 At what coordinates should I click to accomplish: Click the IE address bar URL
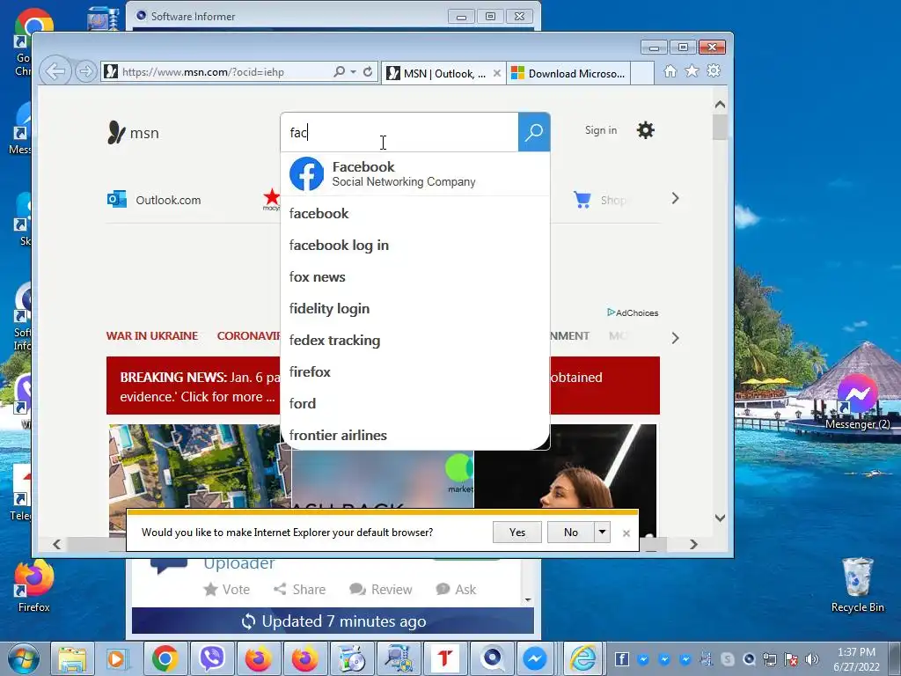pyautogui.click(x=203, y=72)
